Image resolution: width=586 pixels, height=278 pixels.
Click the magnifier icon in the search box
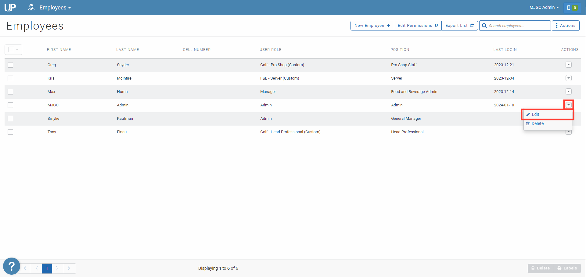coord(484,26)
